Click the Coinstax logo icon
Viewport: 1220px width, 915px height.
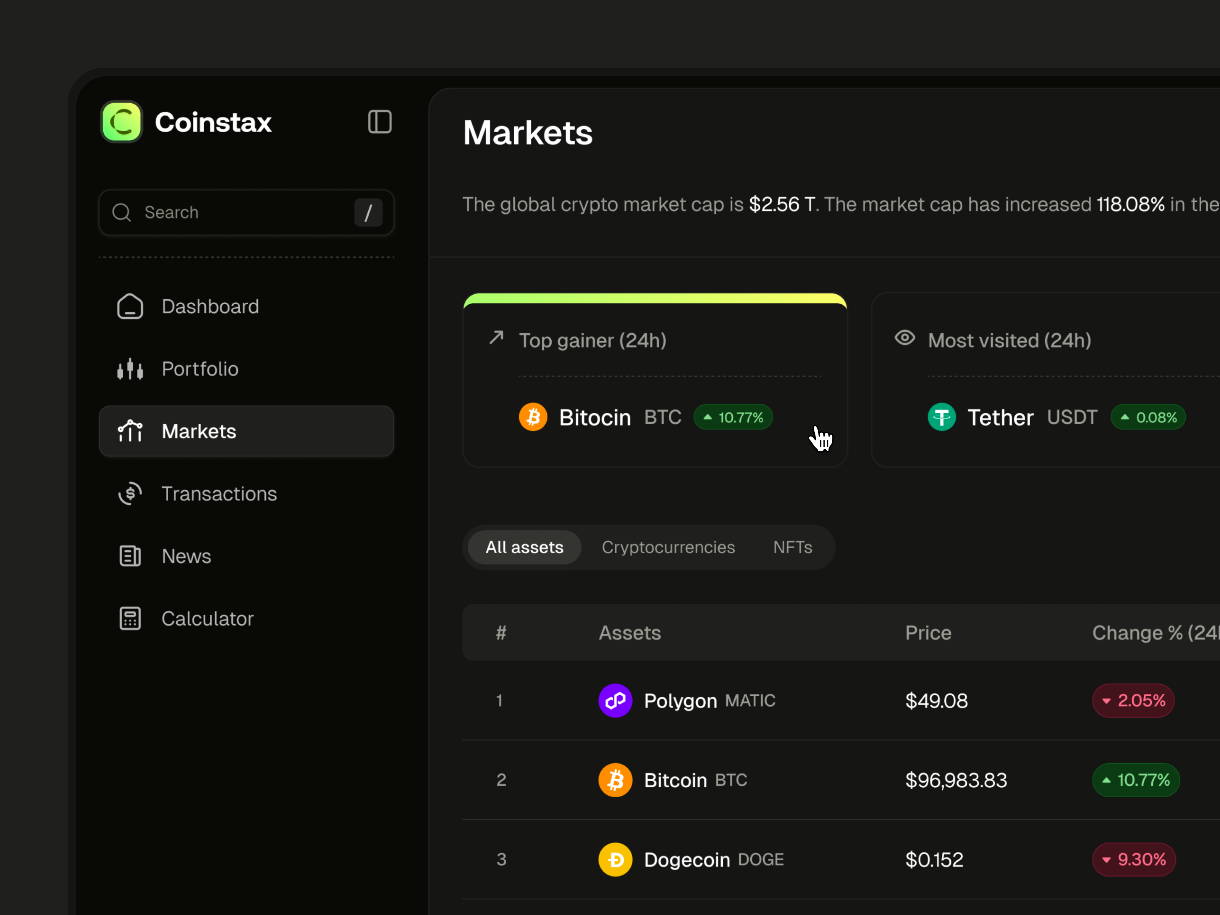[121, 122]
